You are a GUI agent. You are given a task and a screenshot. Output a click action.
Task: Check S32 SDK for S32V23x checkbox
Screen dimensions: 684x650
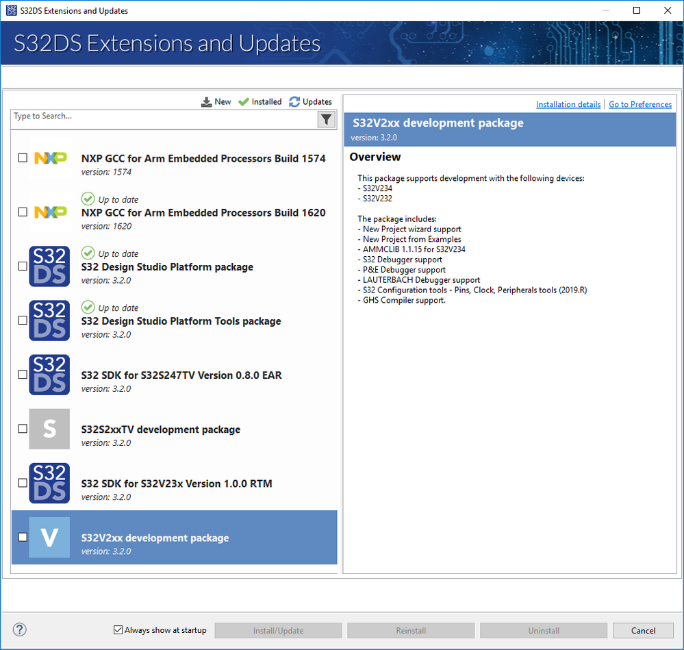point(23,482)
